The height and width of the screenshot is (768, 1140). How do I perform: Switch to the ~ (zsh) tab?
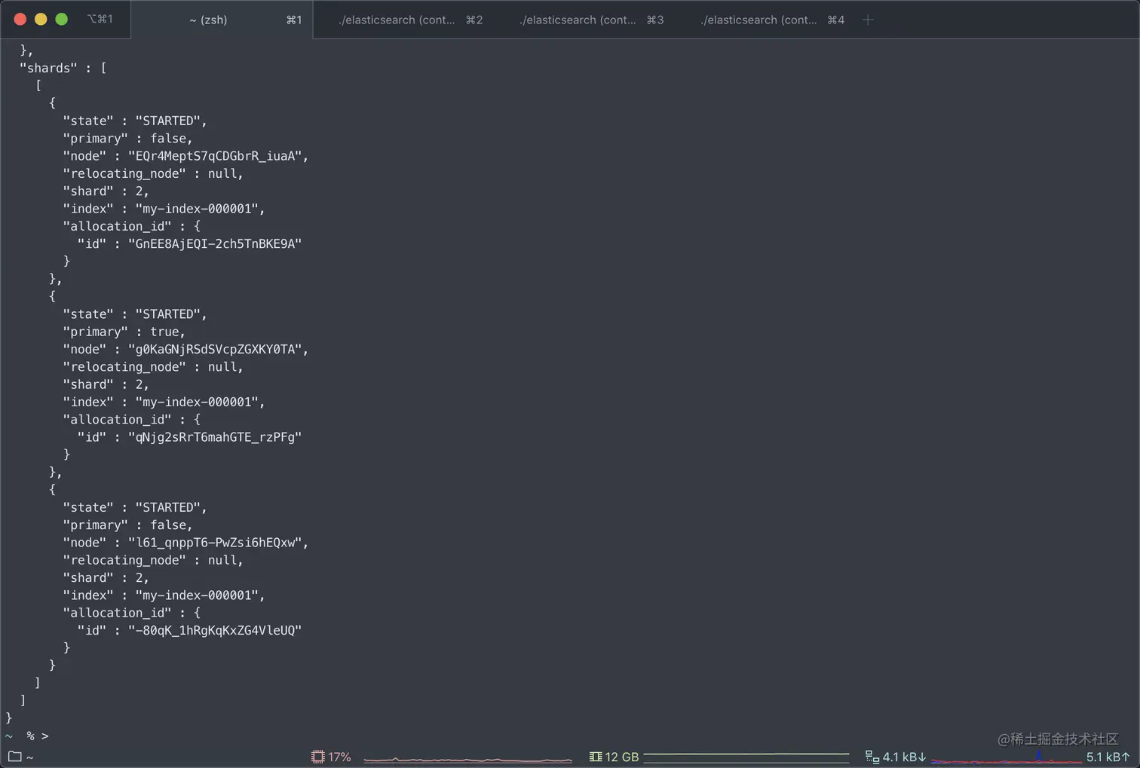(207, 20)
